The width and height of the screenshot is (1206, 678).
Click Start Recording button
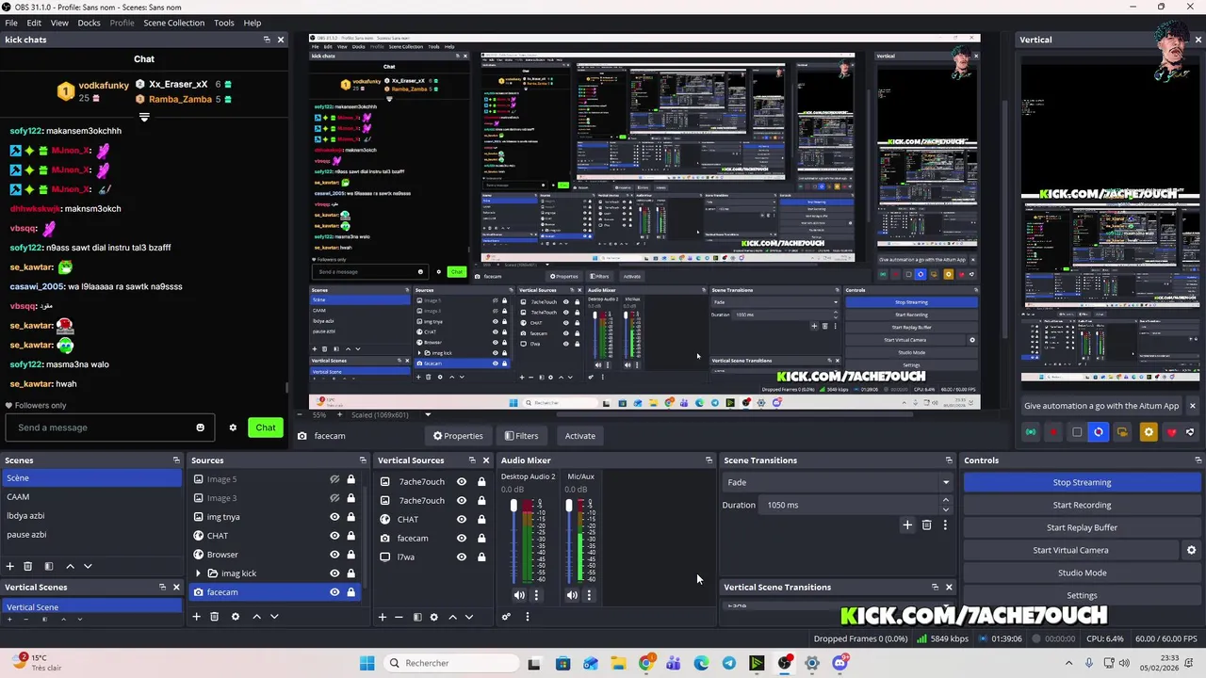point(1082,505)
